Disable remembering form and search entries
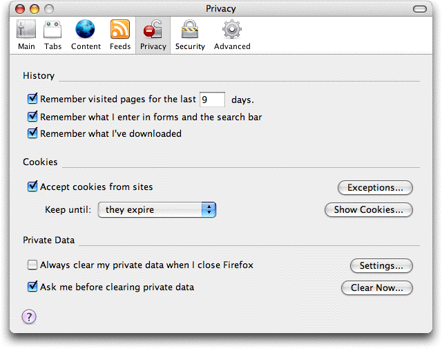This screenshot has width=442, height=349. click(32, 117)
